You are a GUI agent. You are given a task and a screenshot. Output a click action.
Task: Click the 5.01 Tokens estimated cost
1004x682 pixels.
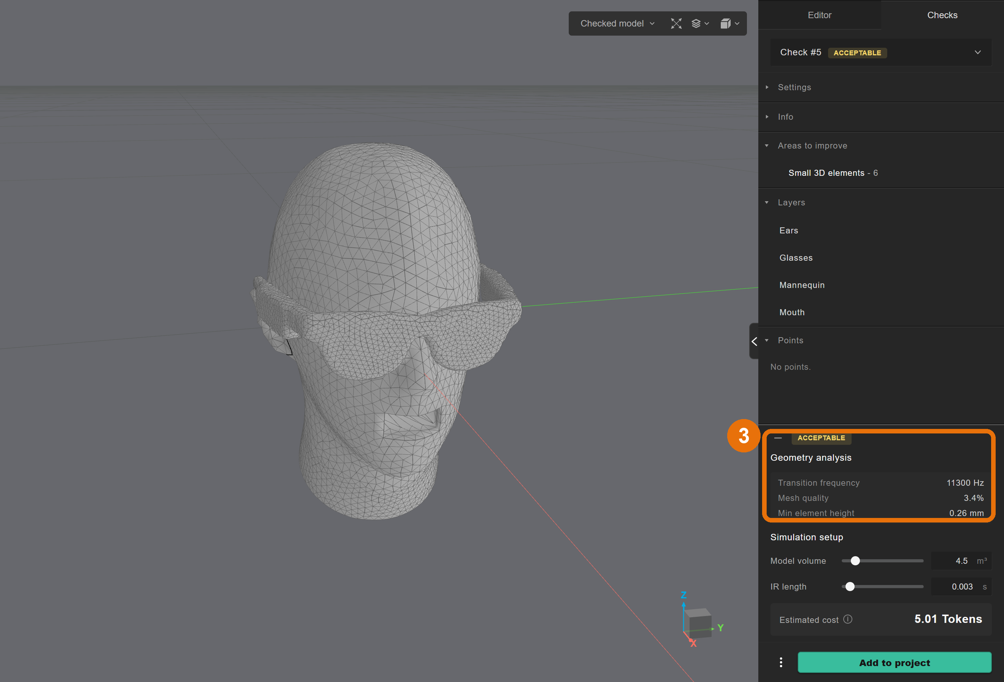point(948,619)
